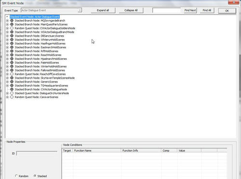Viewport: 241px width, 179px height.
Task: Select the Stacked Event Node root item
Action: click(35, 17)
